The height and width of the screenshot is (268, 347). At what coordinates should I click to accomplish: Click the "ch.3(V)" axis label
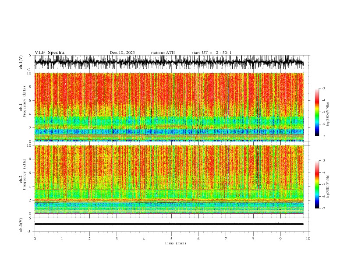(21, 225)
